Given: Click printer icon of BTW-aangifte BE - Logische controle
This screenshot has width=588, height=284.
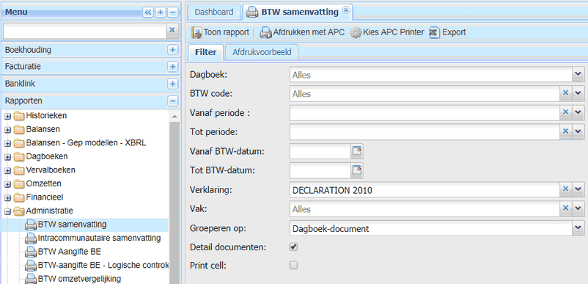Looking at the screenshot, I should tap(31, 265).
